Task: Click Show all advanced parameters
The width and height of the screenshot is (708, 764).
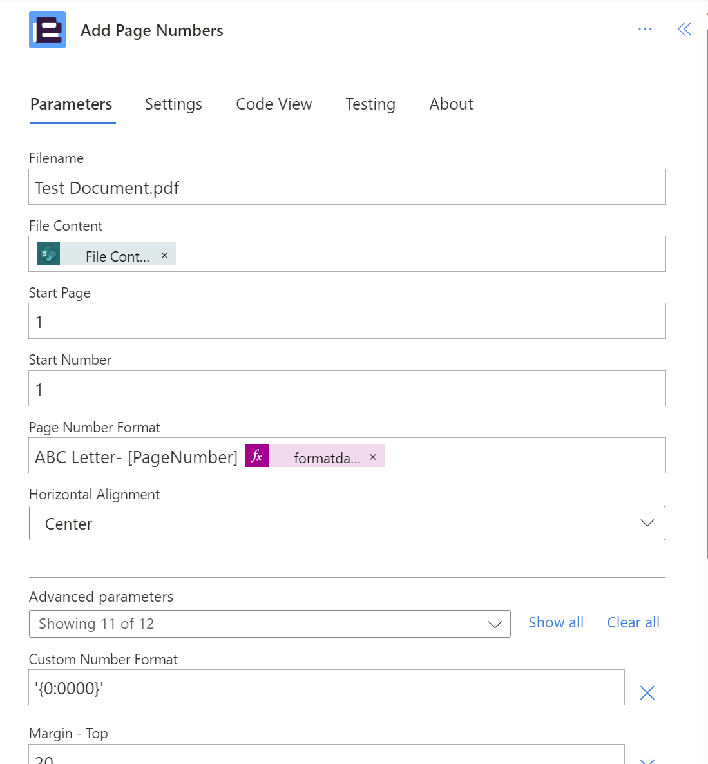Action: [555, 622]
